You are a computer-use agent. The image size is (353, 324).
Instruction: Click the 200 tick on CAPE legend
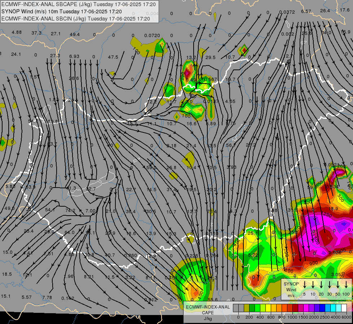coord(249,317)
